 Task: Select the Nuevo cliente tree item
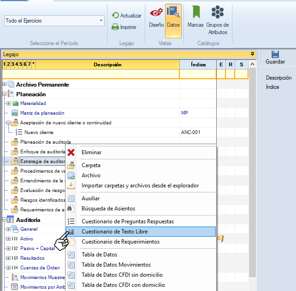(x=39, y=132)
